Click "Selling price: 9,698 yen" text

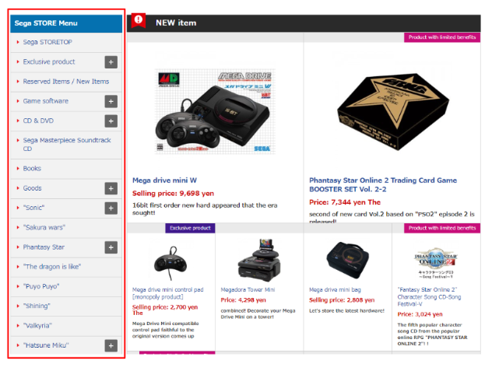click(173, 194)
